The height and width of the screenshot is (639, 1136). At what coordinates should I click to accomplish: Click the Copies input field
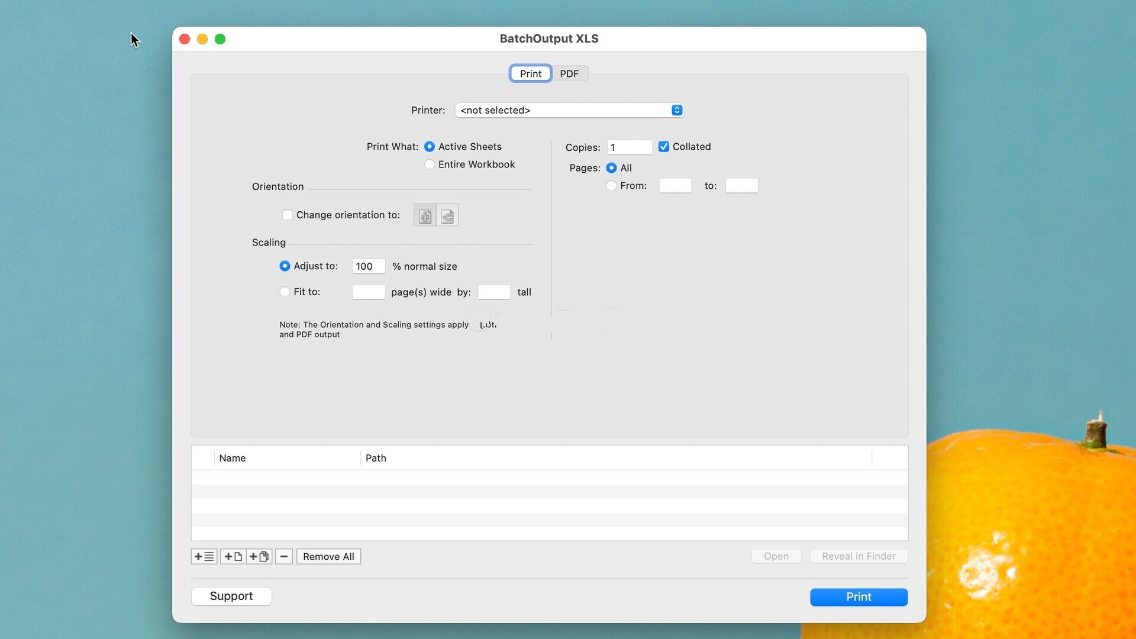pyautogui.click(x=630, y=147)
